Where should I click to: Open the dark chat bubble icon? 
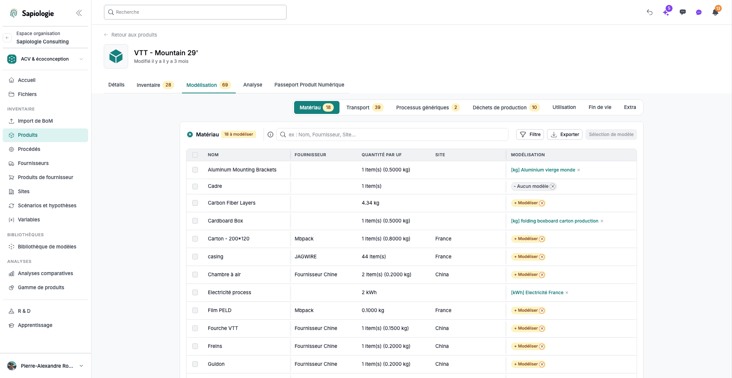coord(683,12)
